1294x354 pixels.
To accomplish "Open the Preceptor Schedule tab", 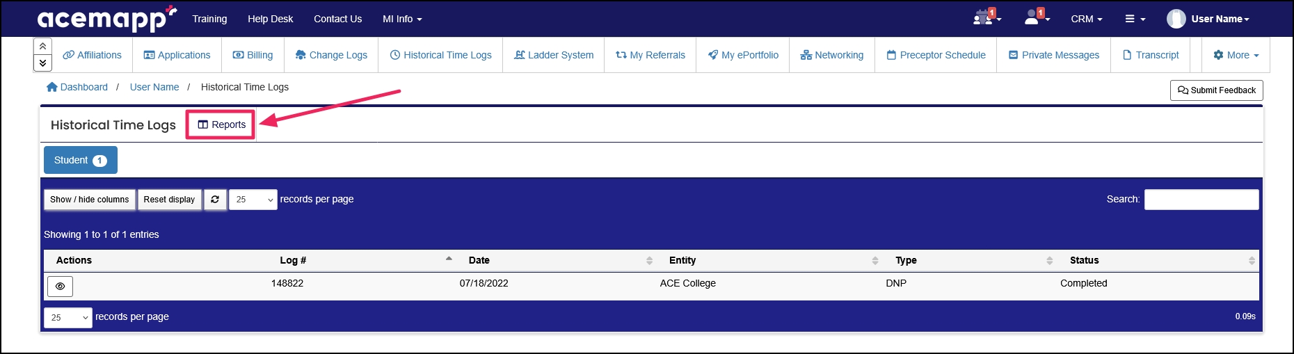I will [x=936, y=55].
